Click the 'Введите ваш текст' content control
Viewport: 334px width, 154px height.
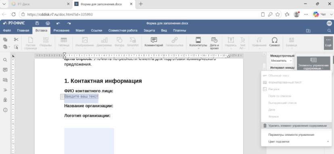pos(81,96)
